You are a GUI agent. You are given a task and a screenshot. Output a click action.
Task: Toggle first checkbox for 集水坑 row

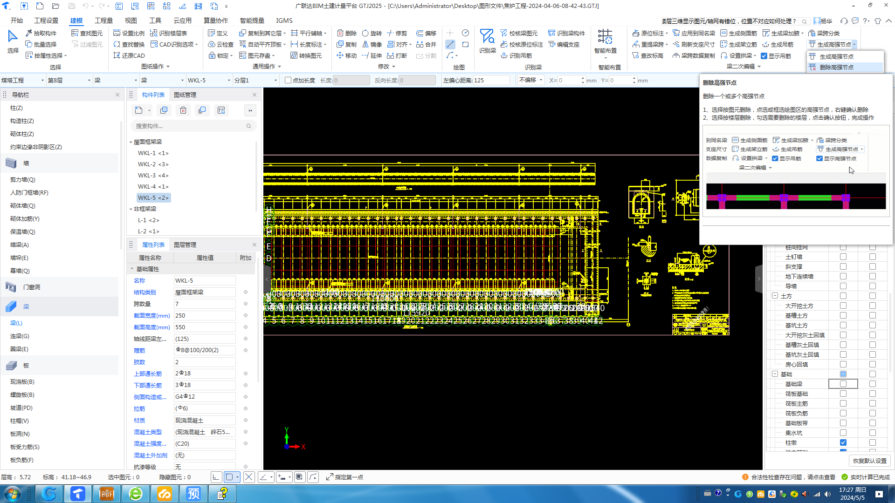pyautogui.click(x=843, y=433)
